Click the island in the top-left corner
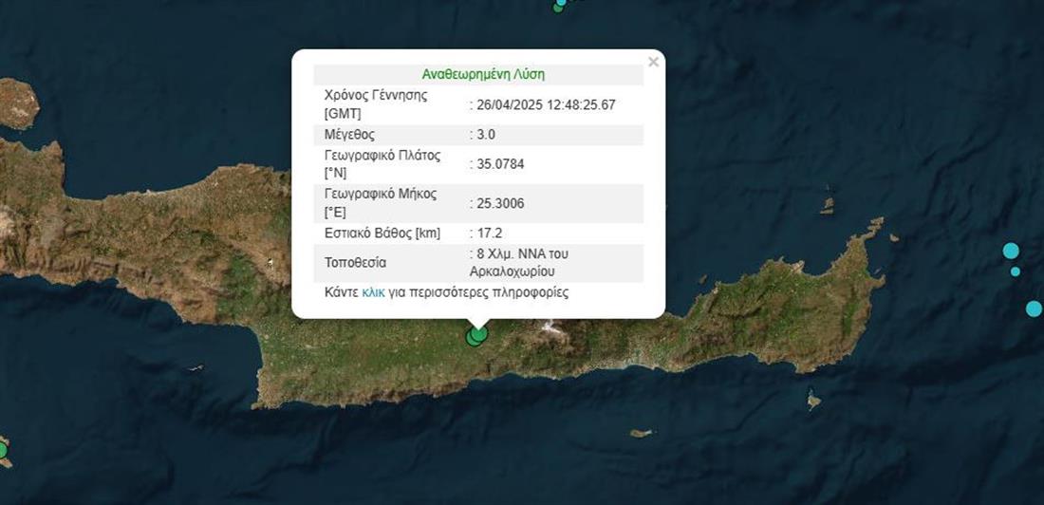Image resolution: width=1044 pixels, height=505 pixels. click(17, 103)
